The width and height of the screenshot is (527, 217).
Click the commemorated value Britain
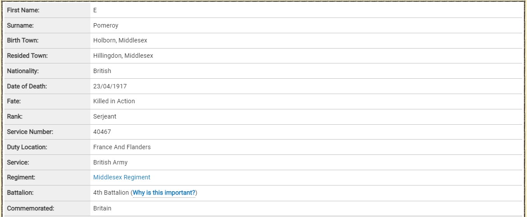[x=102, y=208]
